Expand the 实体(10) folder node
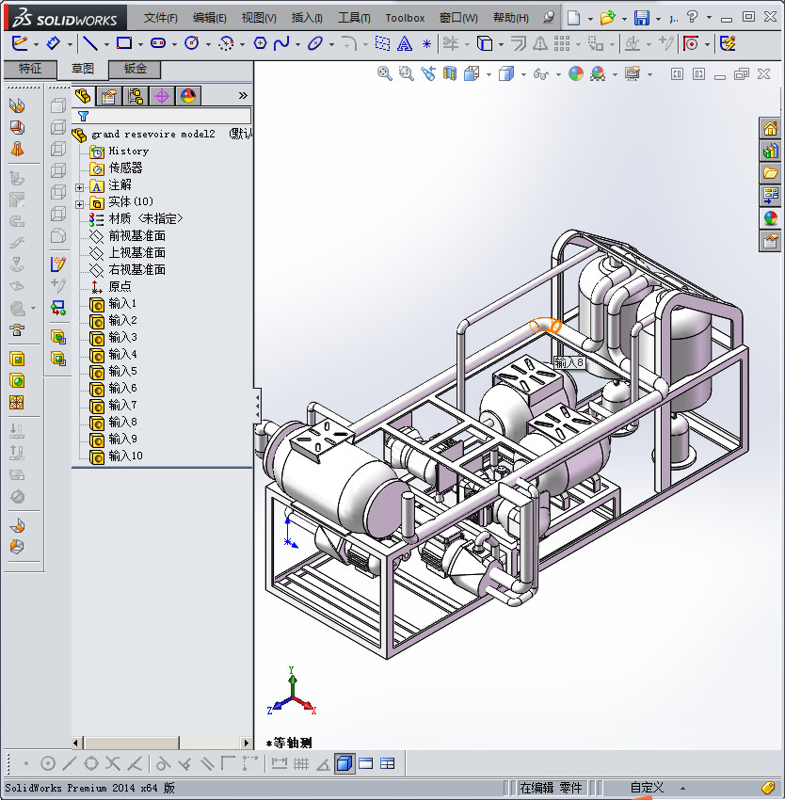 point(79,204)
